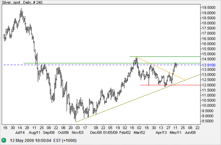The image size is (221, 145).
Task: Select the olive ascending trendline
Action: (138, 98)
